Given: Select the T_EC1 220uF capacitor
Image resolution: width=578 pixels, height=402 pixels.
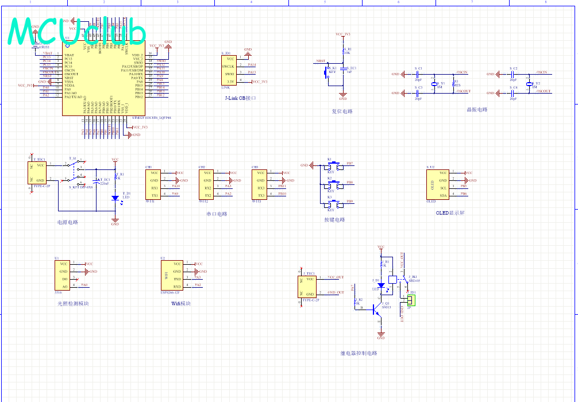Looking at the screenshot, I should (97, 183).
